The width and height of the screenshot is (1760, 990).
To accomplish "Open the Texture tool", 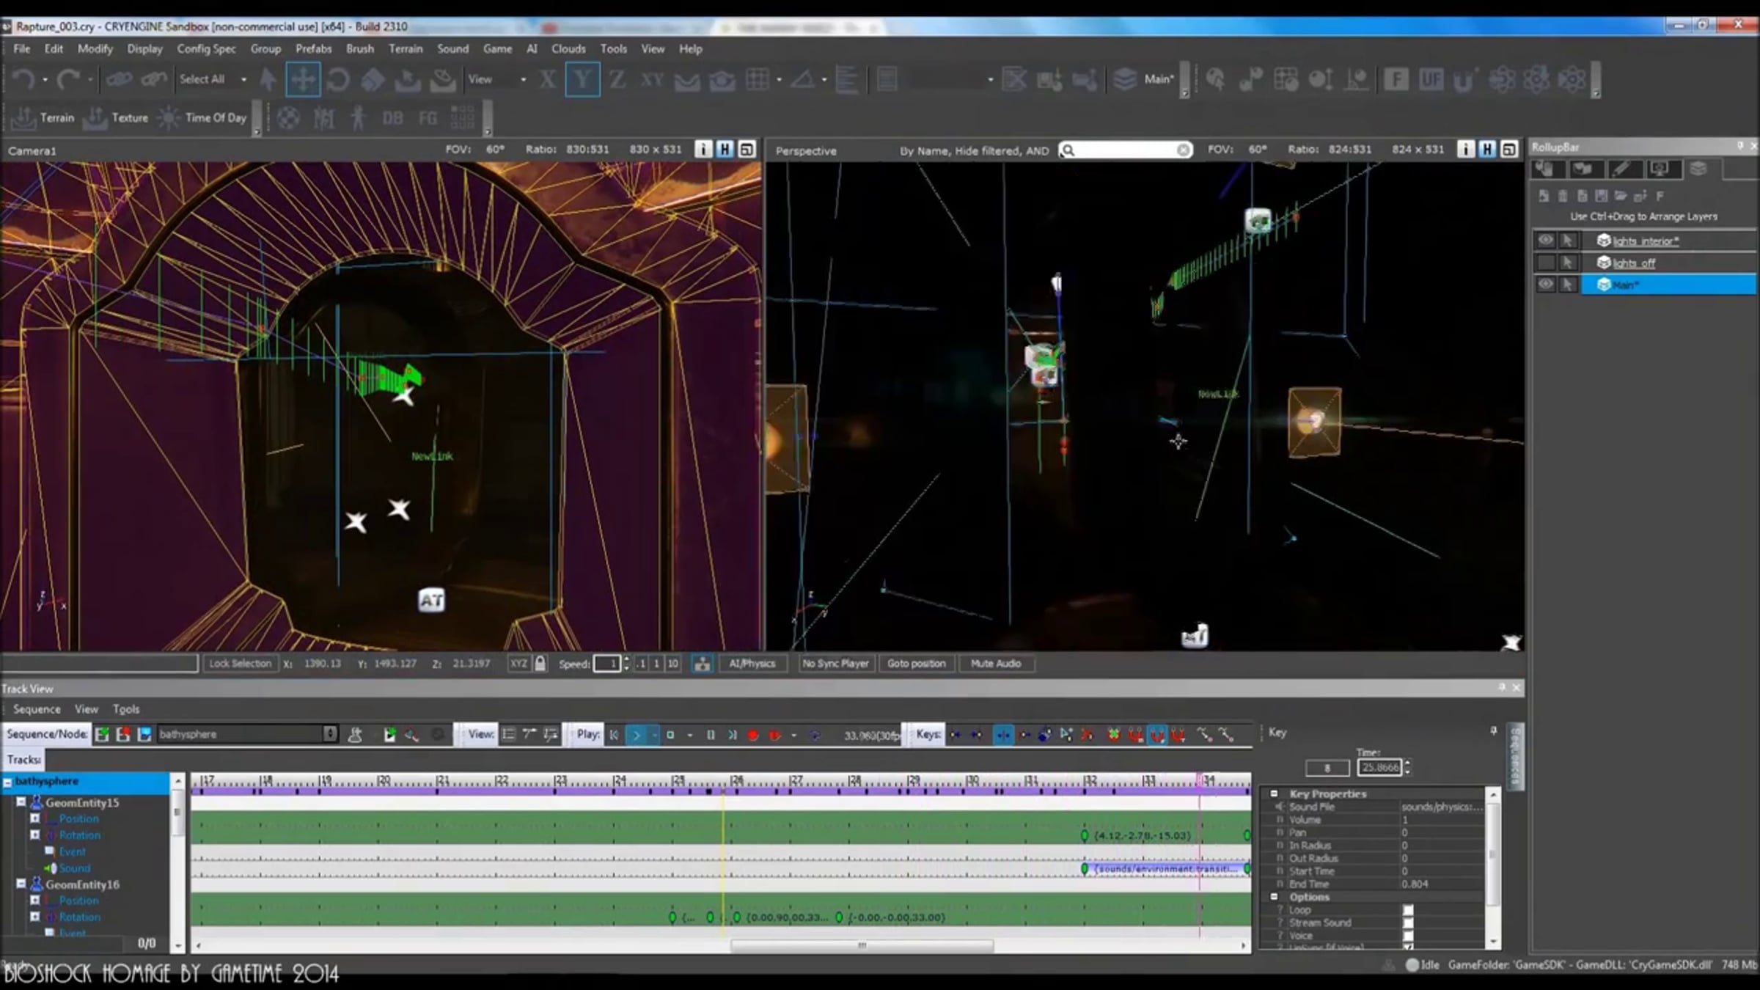I will point(115,117).
